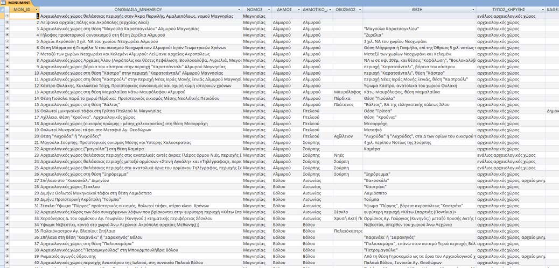
Task: Expand subdatasheet plus for record 40
Action: pyautogui.click(x=7, y=262)
